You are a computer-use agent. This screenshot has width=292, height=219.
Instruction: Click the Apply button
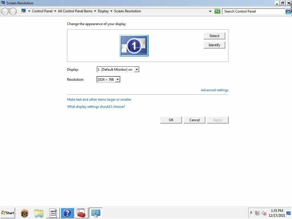(218, 120)
